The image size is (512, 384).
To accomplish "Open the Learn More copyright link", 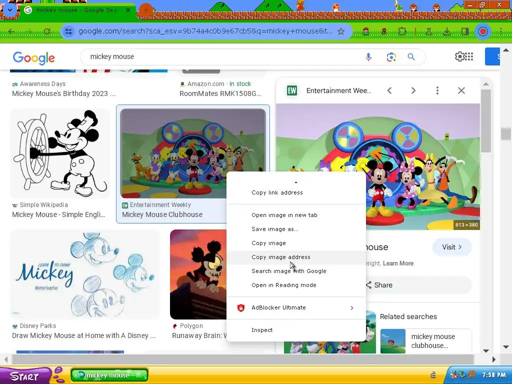I will pyautogui.click(x=398, y=263).
